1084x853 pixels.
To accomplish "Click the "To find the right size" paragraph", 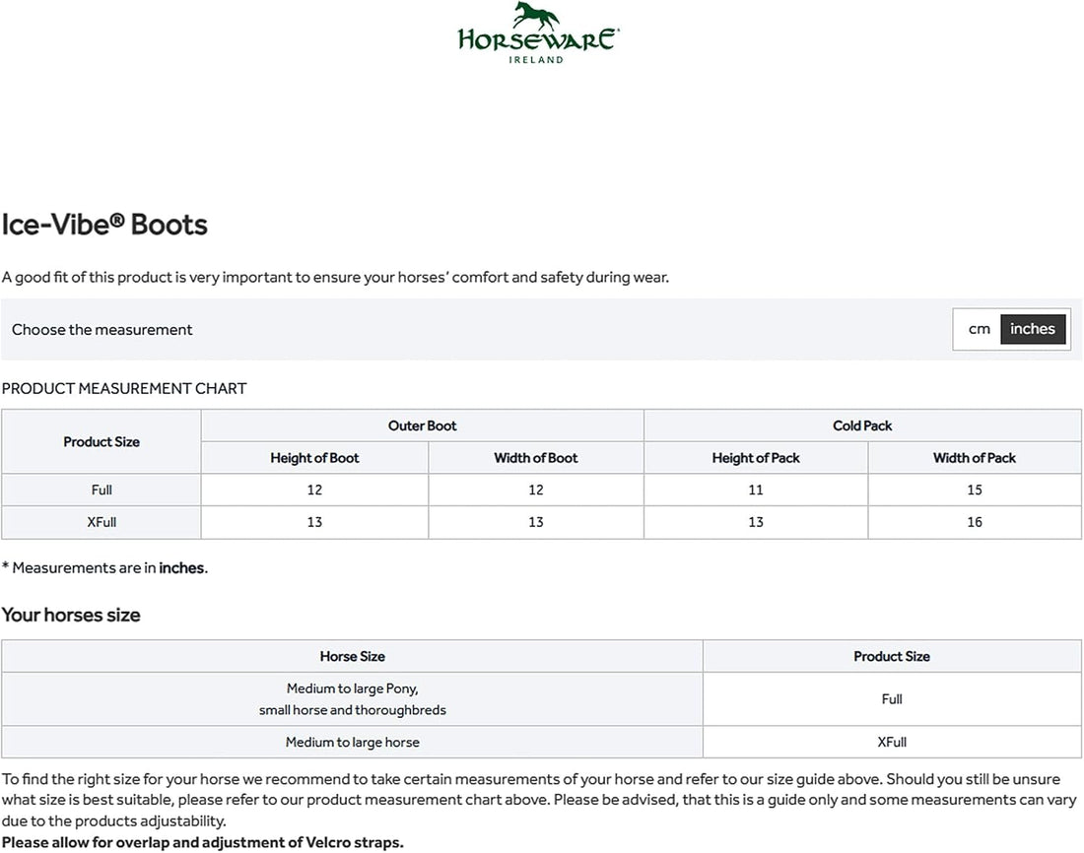I will click(539, 800).
